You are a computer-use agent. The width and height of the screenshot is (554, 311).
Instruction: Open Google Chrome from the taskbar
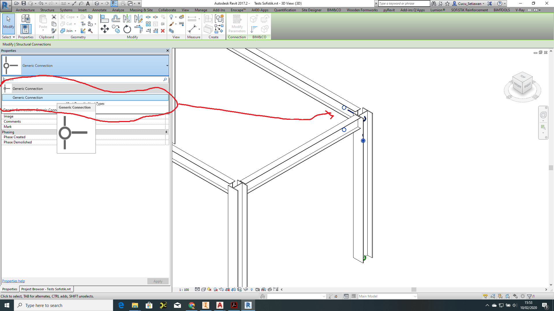(x=192, y=305)
